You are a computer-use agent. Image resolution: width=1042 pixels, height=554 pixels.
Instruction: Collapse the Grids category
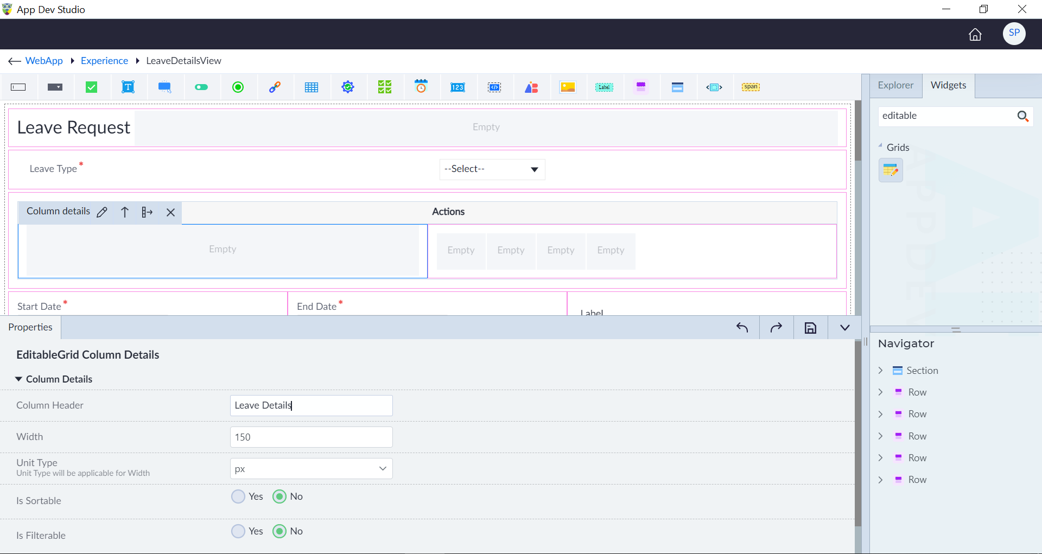880,146
